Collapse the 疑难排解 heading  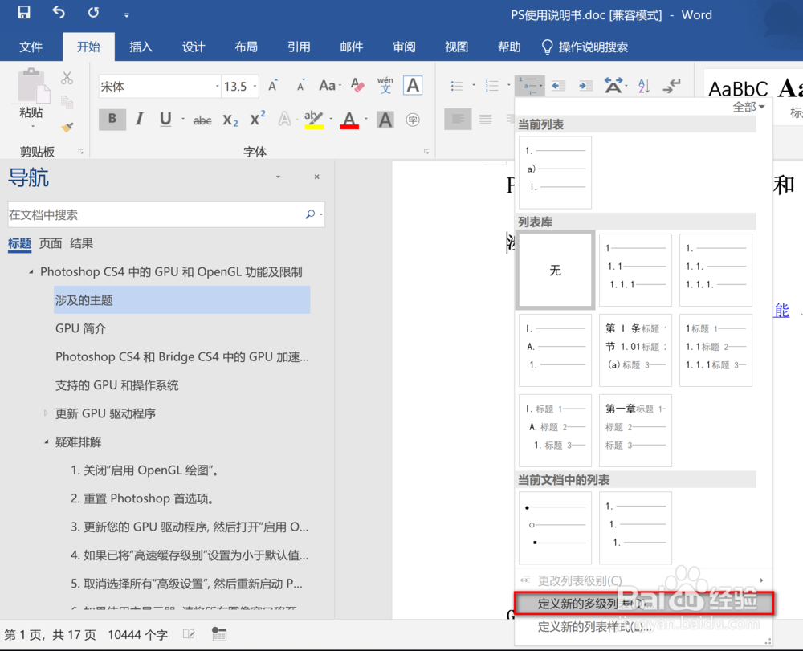[x=46, y=441]
